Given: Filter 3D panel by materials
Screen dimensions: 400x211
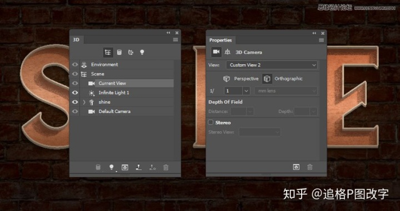Looking at the screenshot, I should pyautogui.click(x=131, y=53).
